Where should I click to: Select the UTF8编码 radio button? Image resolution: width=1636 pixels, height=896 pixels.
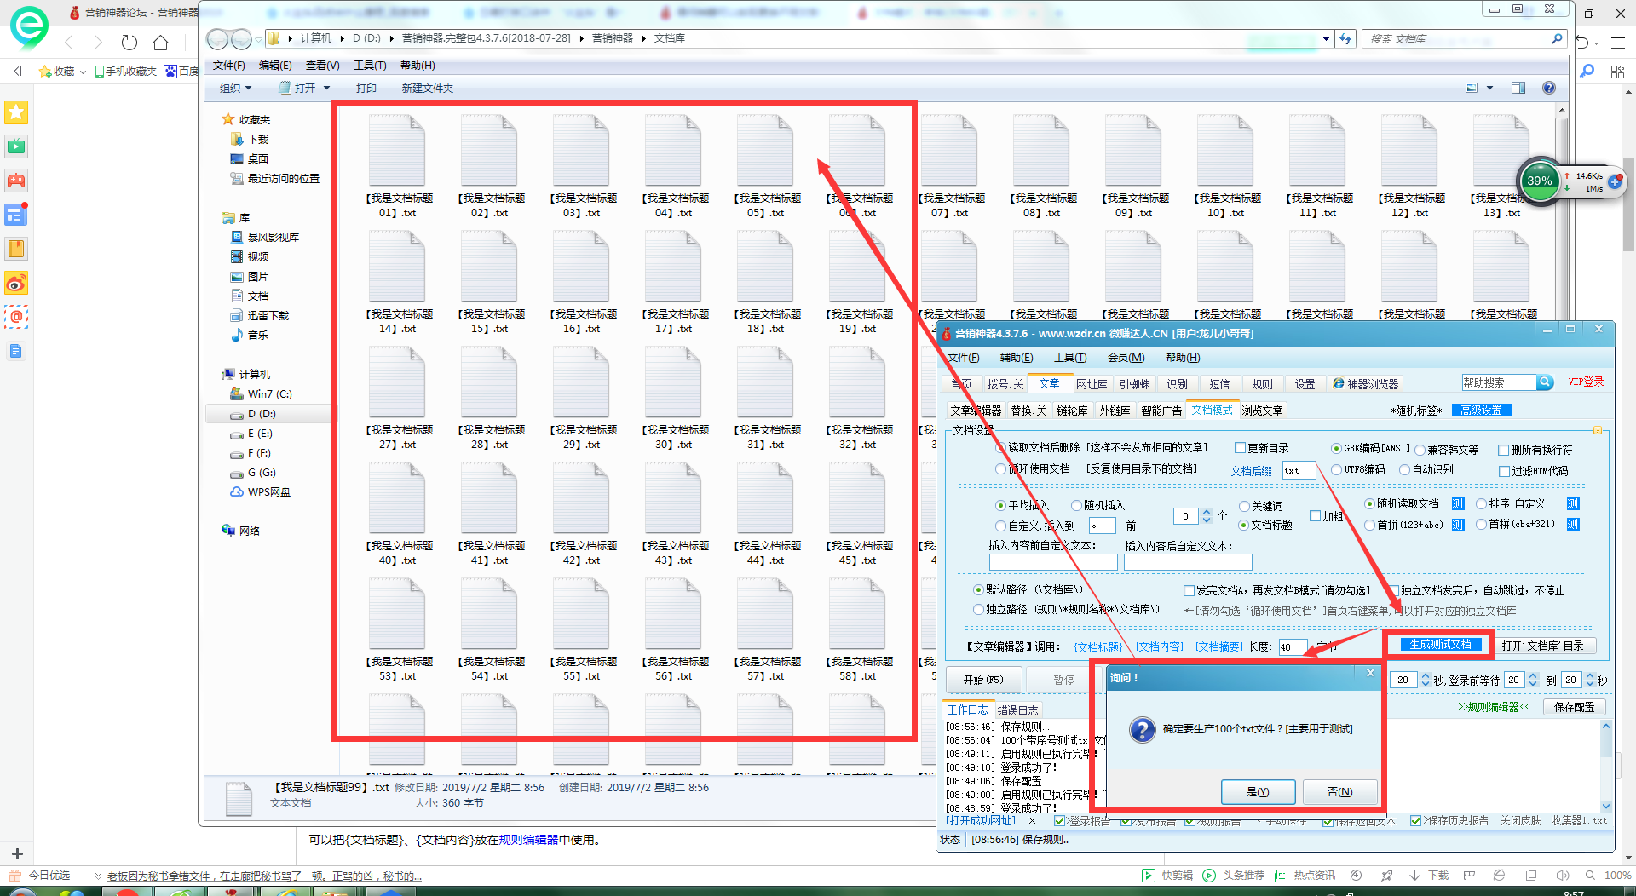[x=1337, y=469]
